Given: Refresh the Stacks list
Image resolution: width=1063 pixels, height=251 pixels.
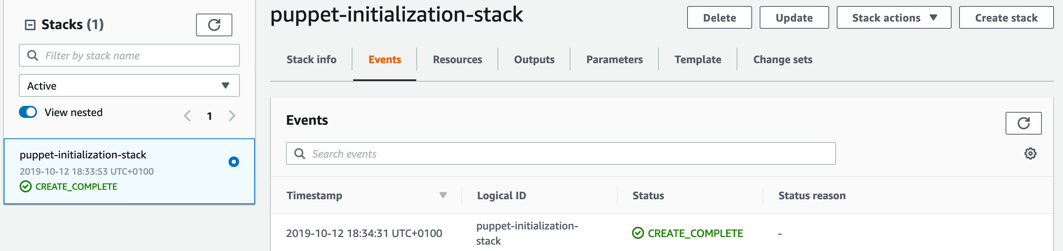Looking at the screenshot, I should pos(214,25).
